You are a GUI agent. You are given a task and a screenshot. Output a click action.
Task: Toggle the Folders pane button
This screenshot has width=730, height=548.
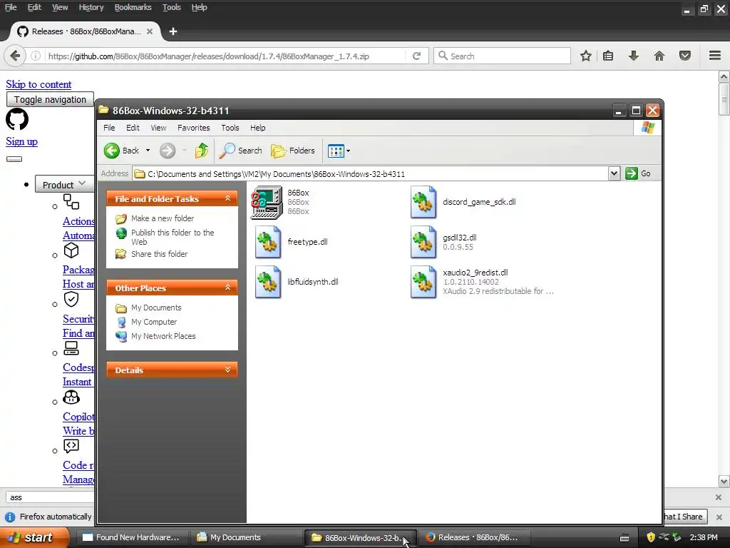coord(293,151)
